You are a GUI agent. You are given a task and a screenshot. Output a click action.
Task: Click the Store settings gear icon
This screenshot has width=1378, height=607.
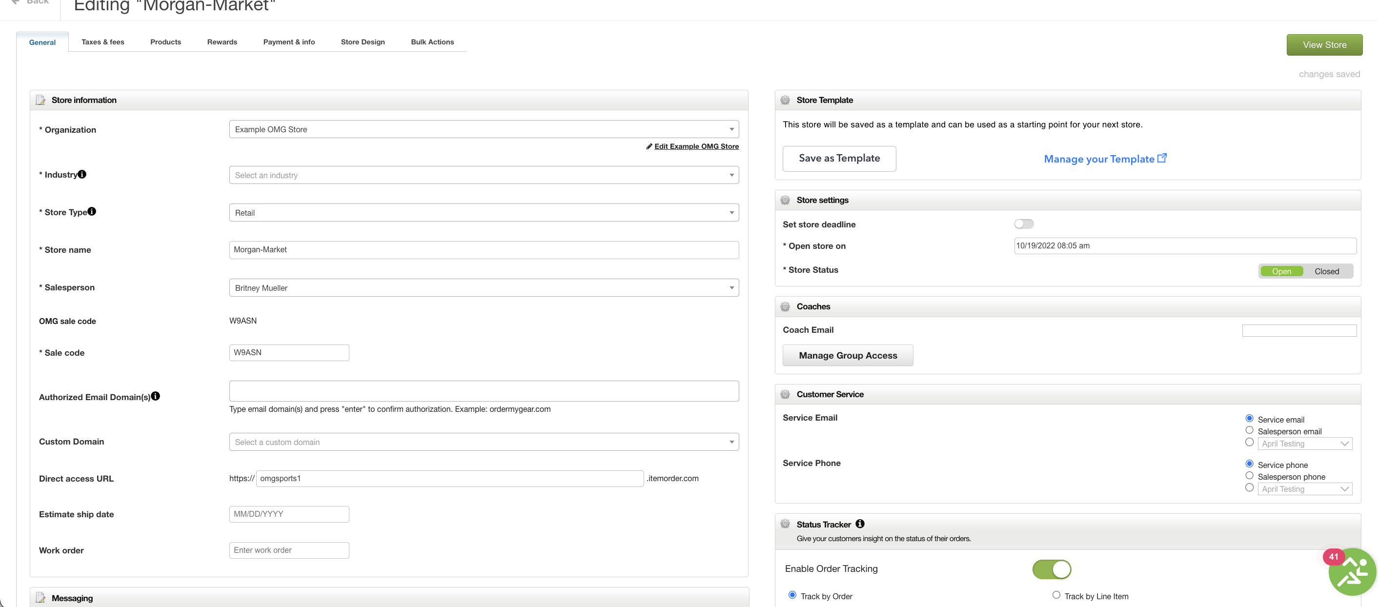785,200
